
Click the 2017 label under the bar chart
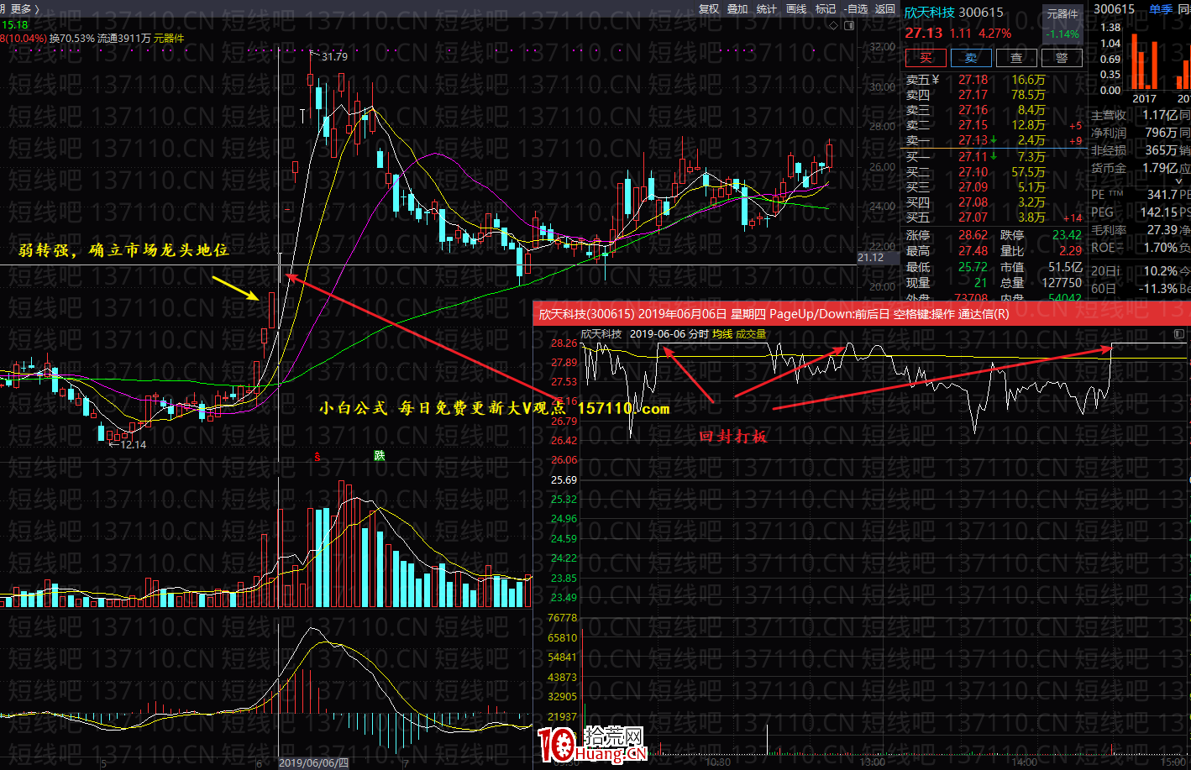coord(1144,99)
